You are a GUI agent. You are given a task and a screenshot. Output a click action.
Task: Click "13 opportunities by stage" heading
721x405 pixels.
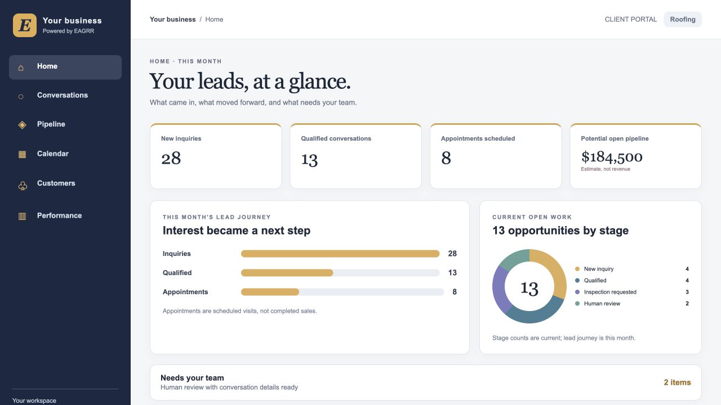(560, 231)
